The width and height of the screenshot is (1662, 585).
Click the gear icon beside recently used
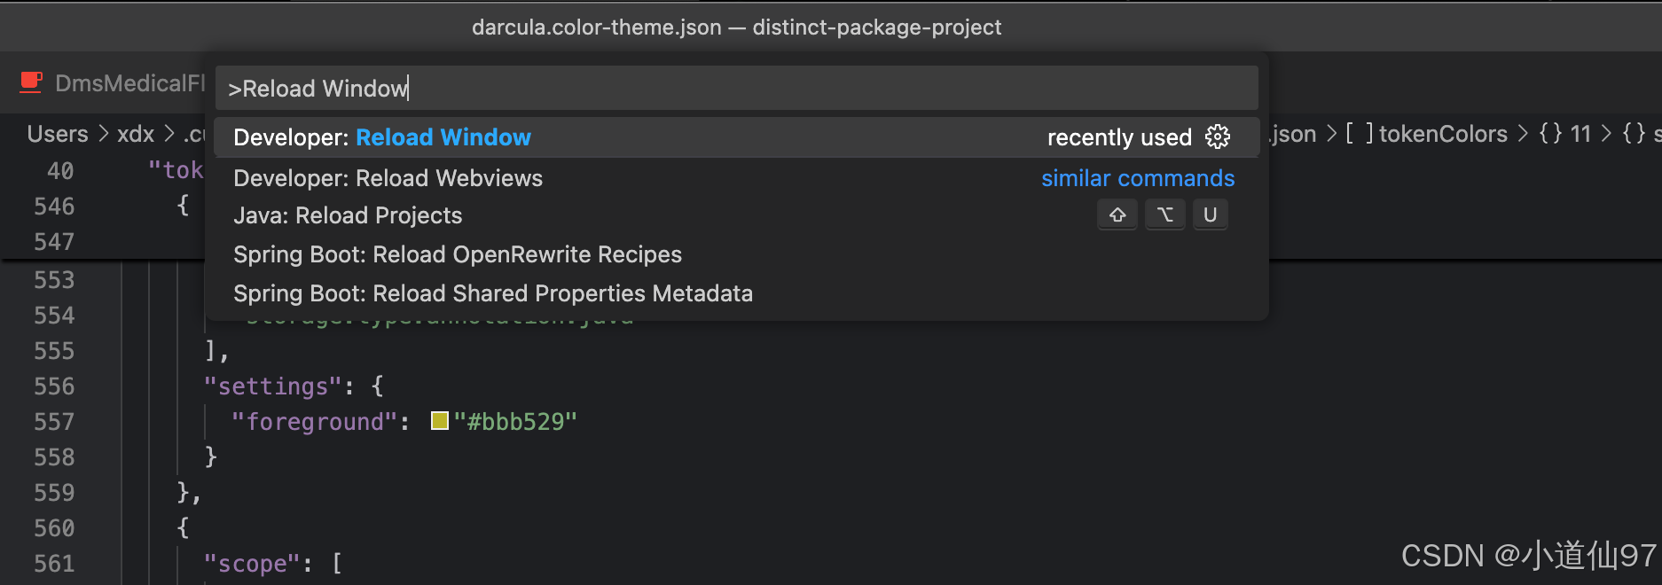pos(1218,136)
